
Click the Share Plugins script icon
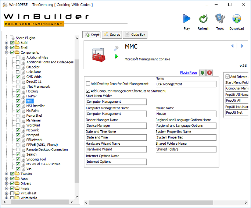click(x=12, y=38)
